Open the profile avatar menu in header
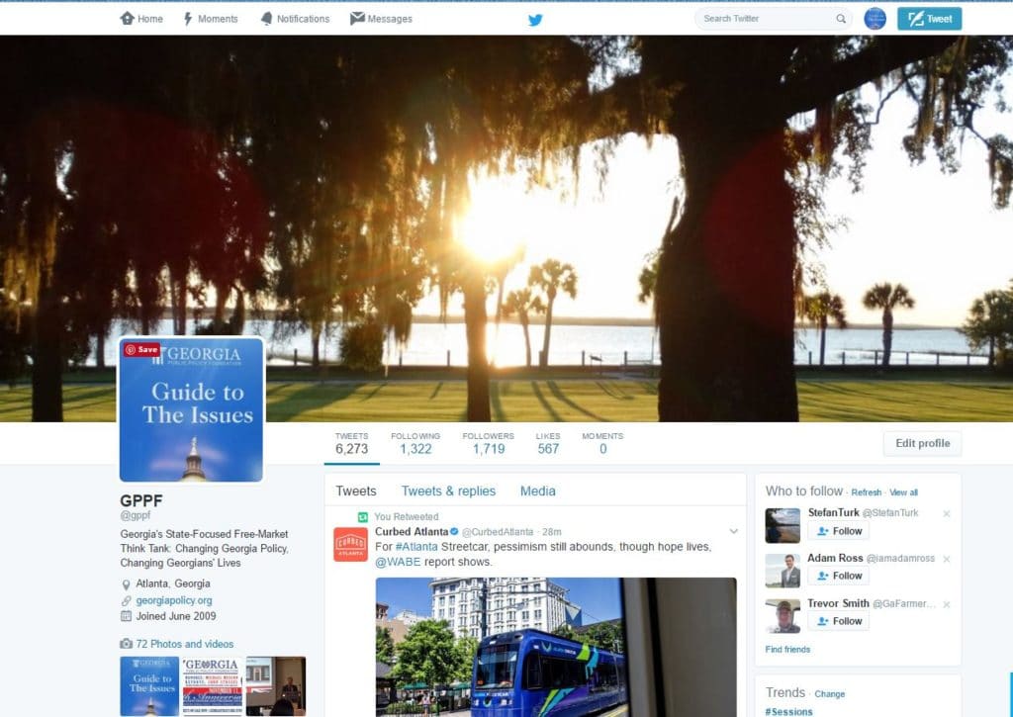 click(x=875, y=19)
